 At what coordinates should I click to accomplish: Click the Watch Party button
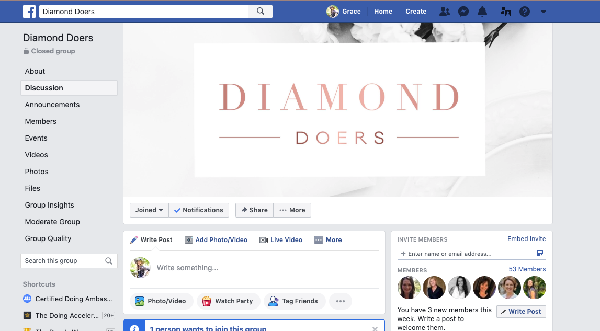tap(228, 301)
